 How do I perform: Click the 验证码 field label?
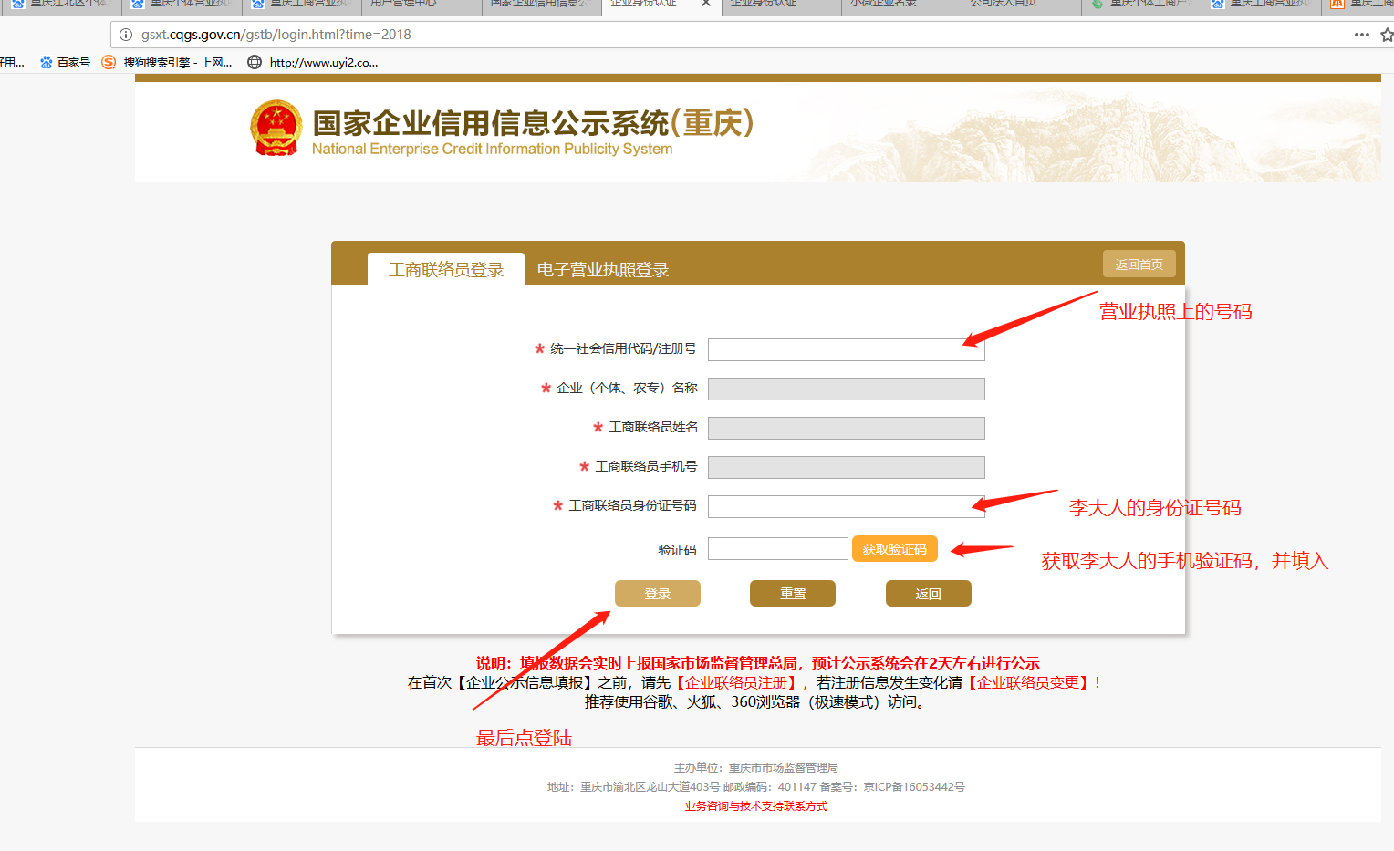coord(677,550)
